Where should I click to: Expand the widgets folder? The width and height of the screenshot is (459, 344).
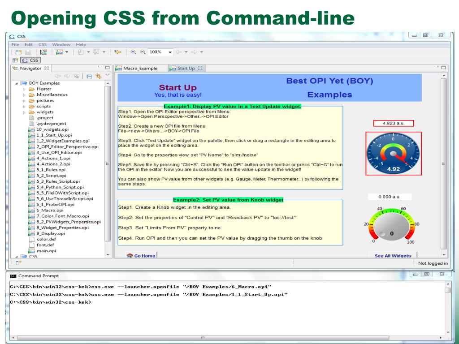[24, 112]
